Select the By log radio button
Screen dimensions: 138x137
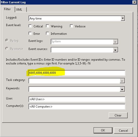[x=7, y=41]
